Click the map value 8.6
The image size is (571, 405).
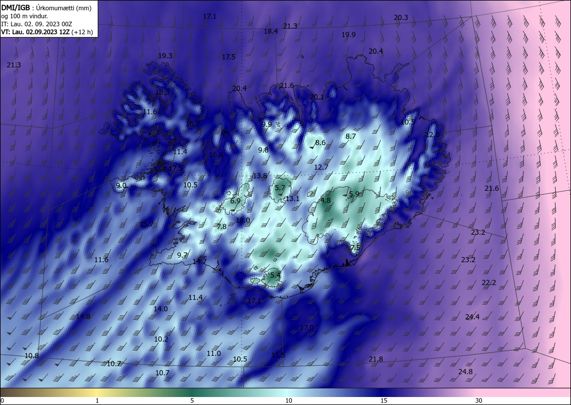click(x=320, y=143)
